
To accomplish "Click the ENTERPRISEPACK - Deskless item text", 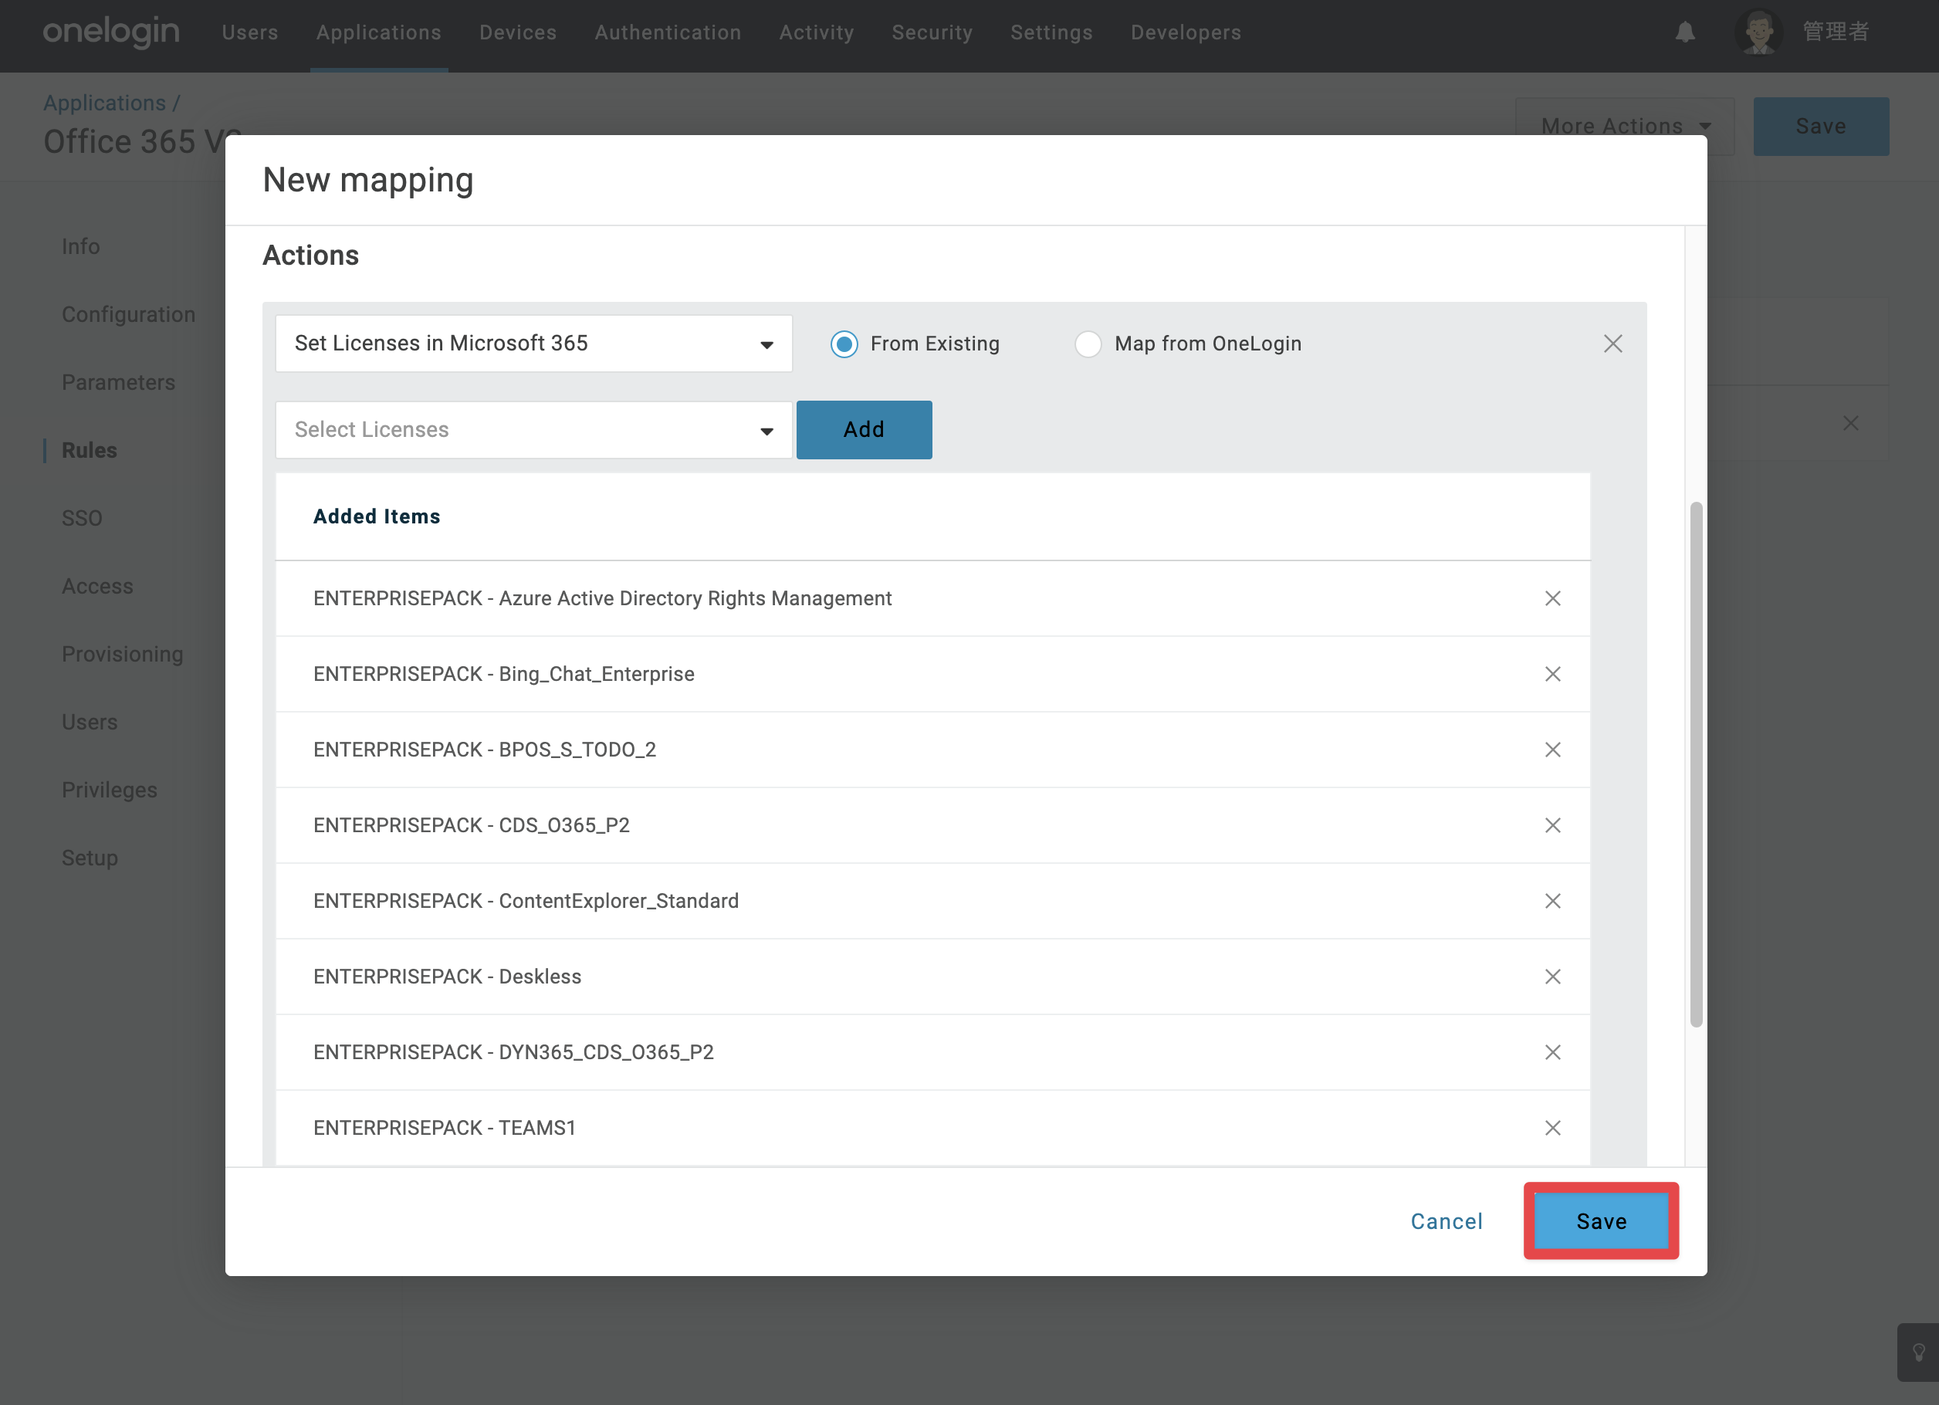I will [x=447, y=977].
